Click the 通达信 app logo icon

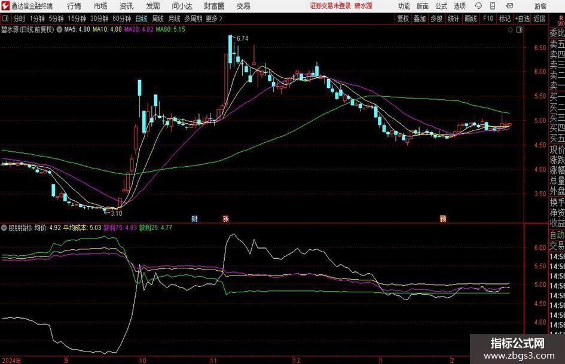pos(5,6)
